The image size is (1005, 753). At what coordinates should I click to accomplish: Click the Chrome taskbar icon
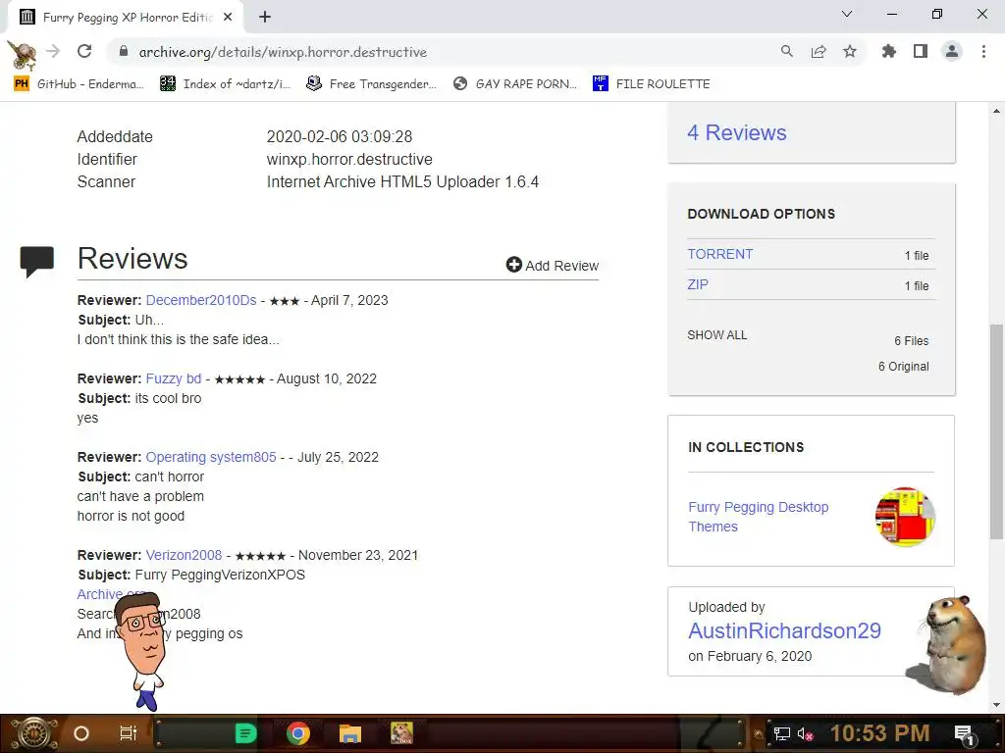(x=298, y=733)
